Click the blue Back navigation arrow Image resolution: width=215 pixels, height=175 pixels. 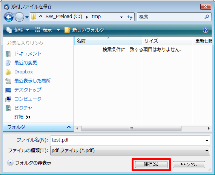[9, 17]
